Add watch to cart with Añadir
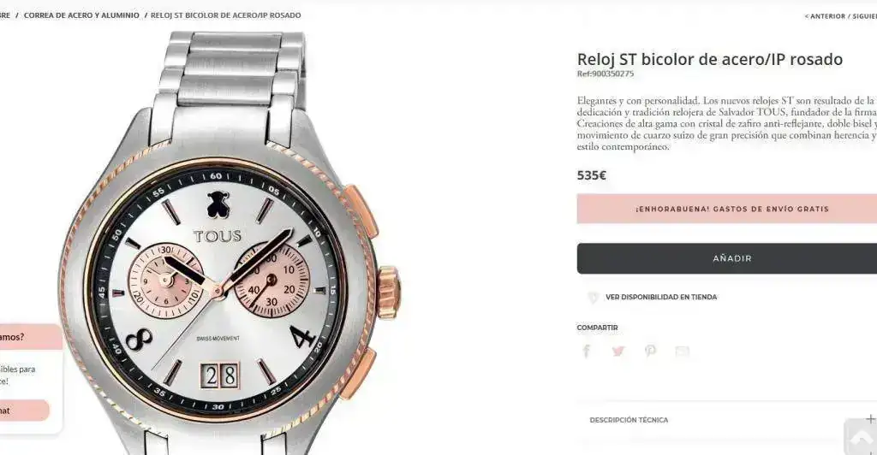877x455 pixels. pyautogui.click(x=727, y=258)
